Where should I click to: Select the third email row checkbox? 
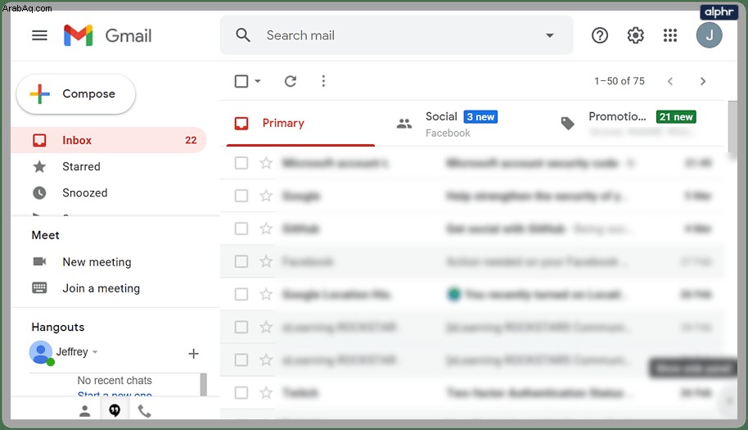point(241,229)
